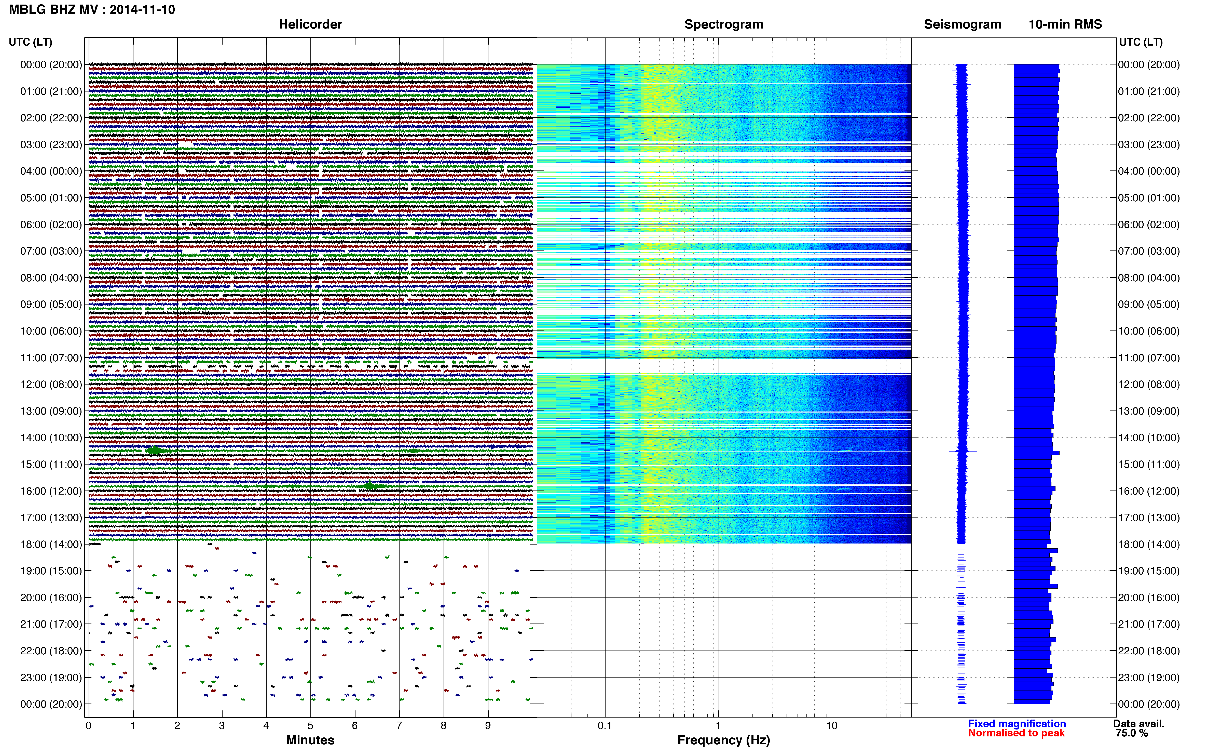Click the 'UTC (LT)' label on the right axis

tap(1141, 42)
